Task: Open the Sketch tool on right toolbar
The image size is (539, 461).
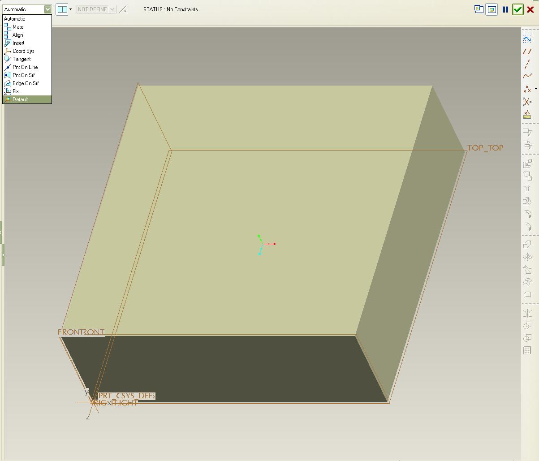Action: (528, 38)
